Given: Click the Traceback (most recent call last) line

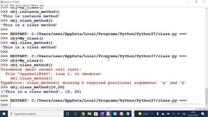Looking at the screenshot, I should coord(41,70).
